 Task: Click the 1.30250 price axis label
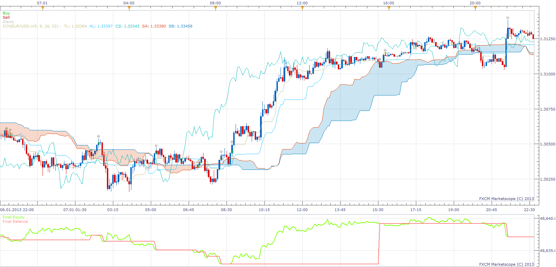coord(547,179)
